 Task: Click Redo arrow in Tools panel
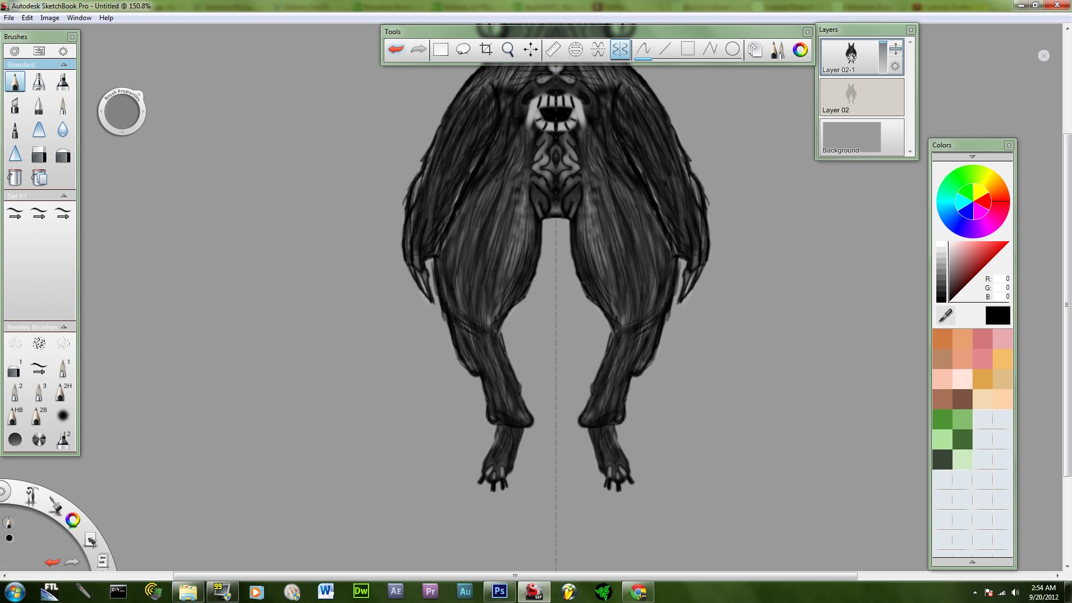point(418,49)
